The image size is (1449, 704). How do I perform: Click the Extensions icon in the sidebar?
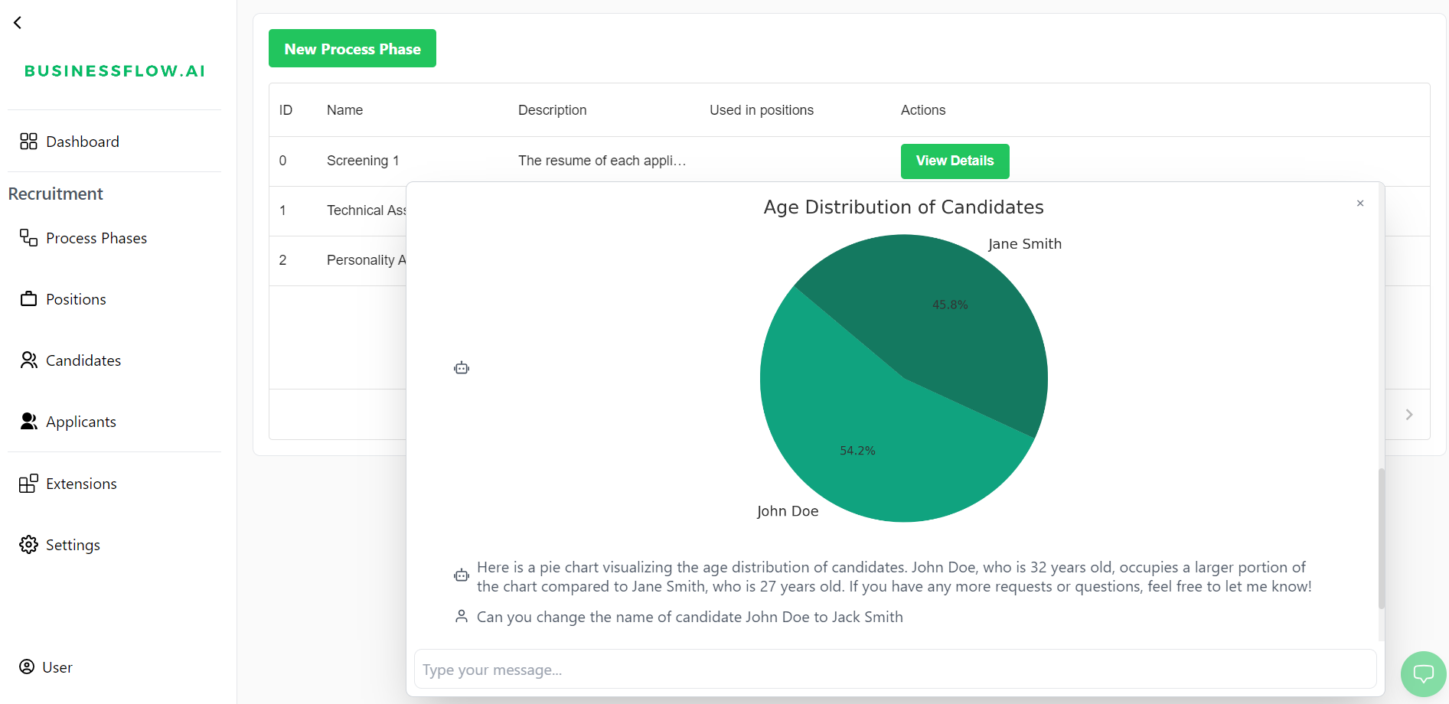point(28,484)
